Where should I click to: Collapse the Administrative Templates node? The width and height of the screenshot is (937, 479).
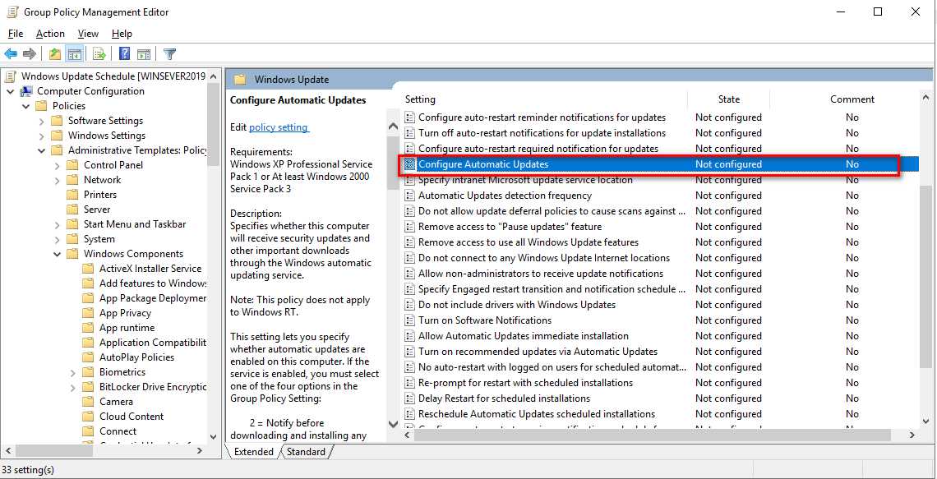click(41, 150)
